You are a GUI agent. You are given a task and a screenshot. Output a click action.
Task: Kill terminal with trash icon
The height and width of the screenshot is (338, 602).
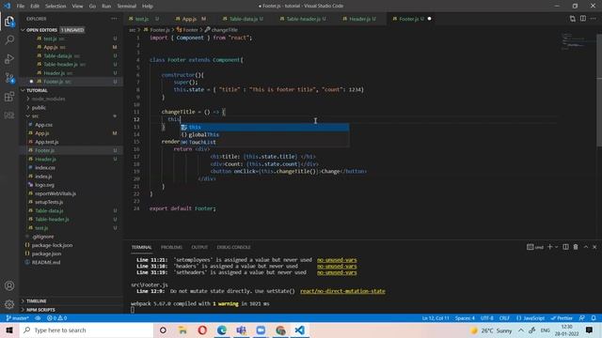[576, 247]
